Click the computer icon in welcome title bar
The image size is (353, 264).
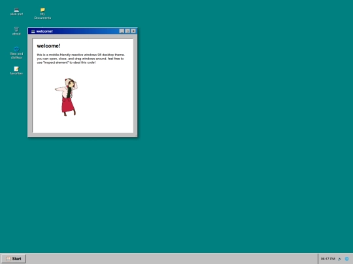[33, 31]
